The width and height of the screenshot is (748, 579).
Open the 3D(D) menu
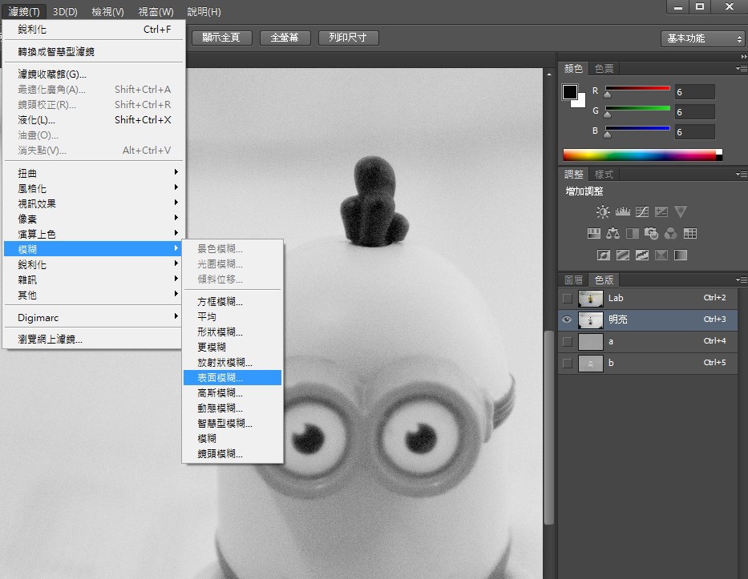click(x=65, y=12)
